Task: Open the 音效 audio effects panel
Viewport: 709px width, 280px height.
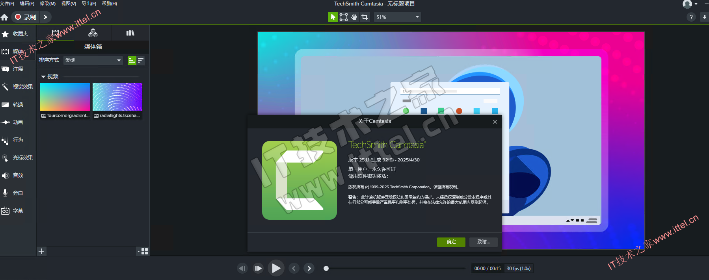Action: point(18,175)
